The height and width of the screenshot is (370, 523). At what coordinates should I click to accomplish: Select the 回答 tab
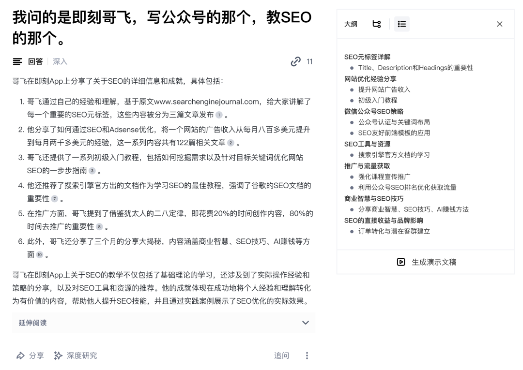[35, 61]
